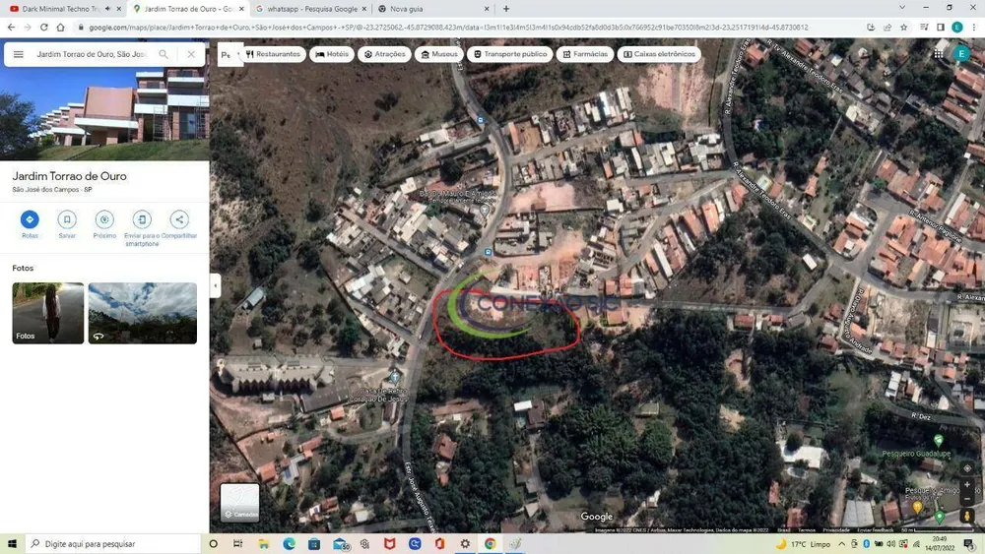Close the Jardim Torrao de Ouro tab

241,9
